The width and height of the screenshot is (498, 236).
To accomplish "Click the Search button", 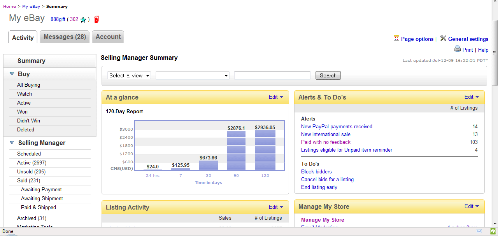I will coord(328,75).
